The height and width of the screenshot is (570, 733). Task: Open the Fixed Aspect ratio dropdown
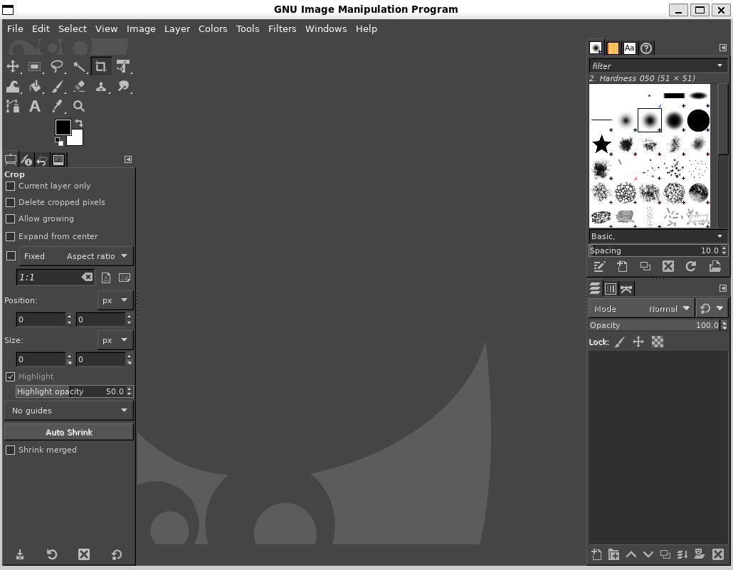76,256
